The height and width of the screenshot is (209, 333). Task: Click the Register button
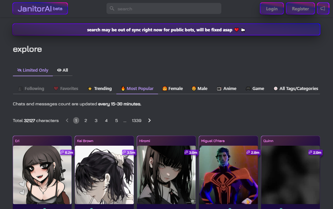point(300,8)
